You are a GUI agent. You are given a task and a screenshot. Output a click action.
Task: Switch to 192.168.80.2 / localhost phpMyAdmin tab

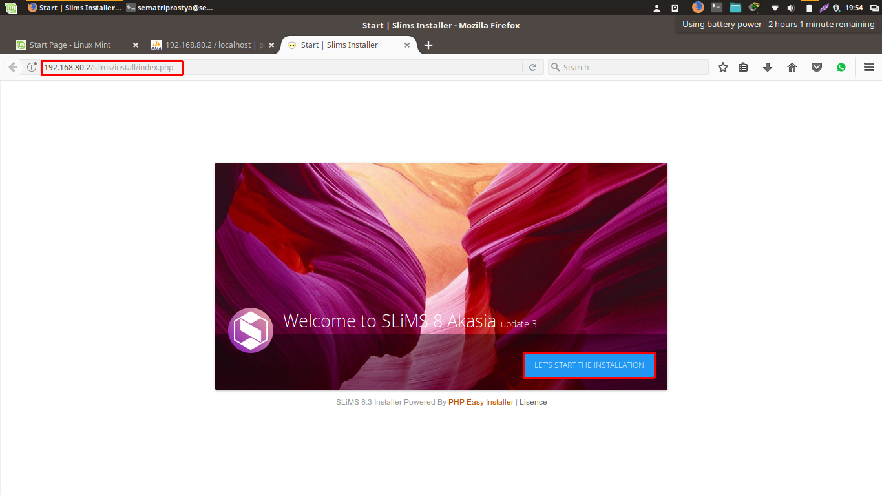(214, 45)
